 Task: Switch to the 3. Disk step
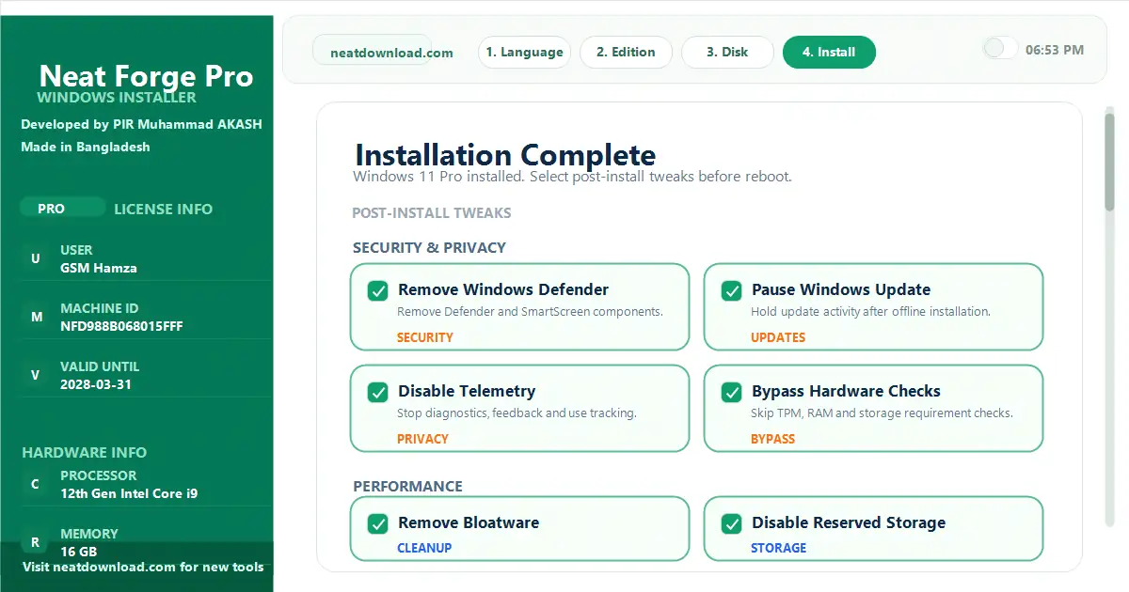tap(727, 53)
